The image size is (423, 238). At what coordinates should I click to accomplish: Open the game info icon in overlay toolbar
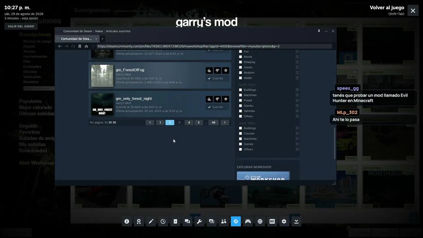click(127, 221)
